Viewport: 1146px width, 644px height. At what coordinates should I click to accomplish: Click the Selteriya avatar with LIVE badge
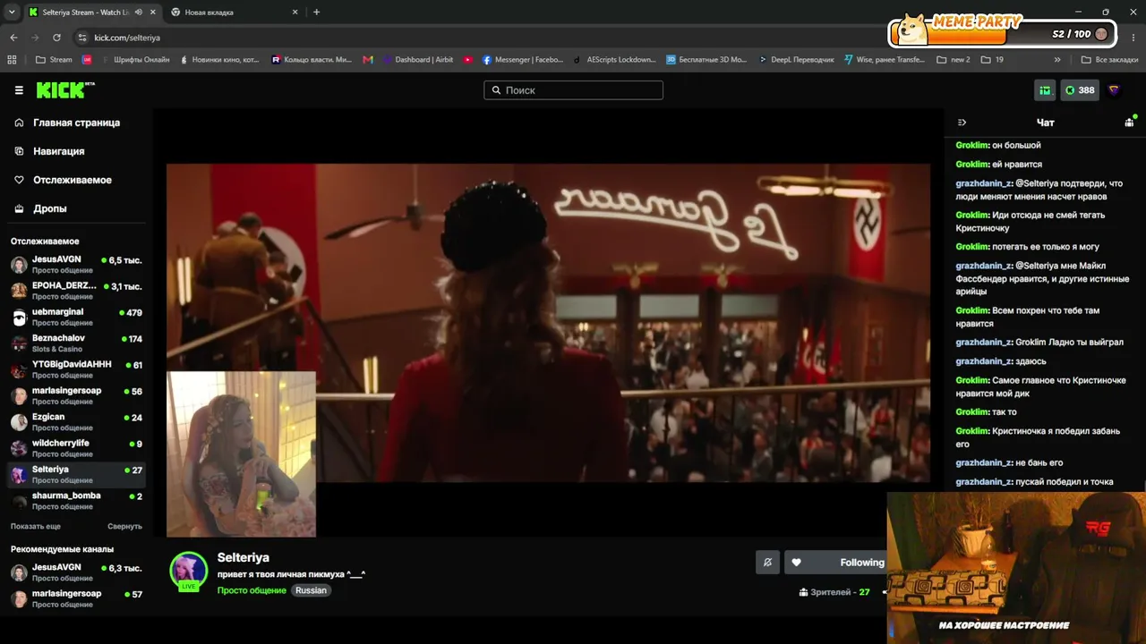[x=189, y=572]
